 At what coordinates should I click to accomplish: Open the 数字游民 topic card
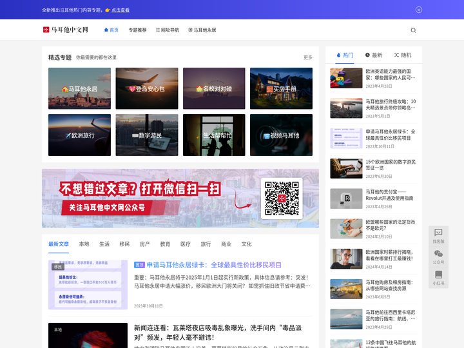147,135
